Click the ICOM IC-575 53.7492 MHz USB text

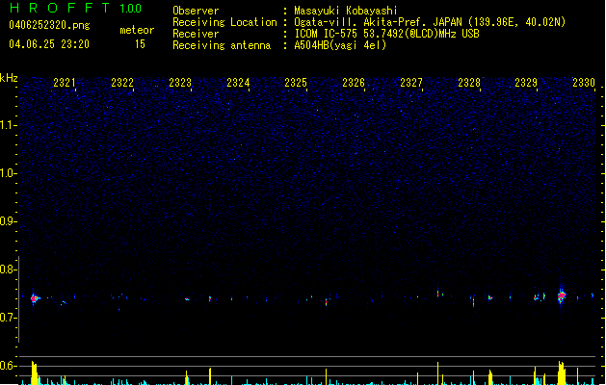click(386, 34)
